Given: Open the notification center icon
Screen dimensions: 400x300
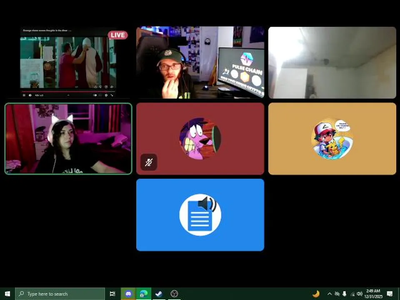Looking at the screenshot, I should [390, 294].
